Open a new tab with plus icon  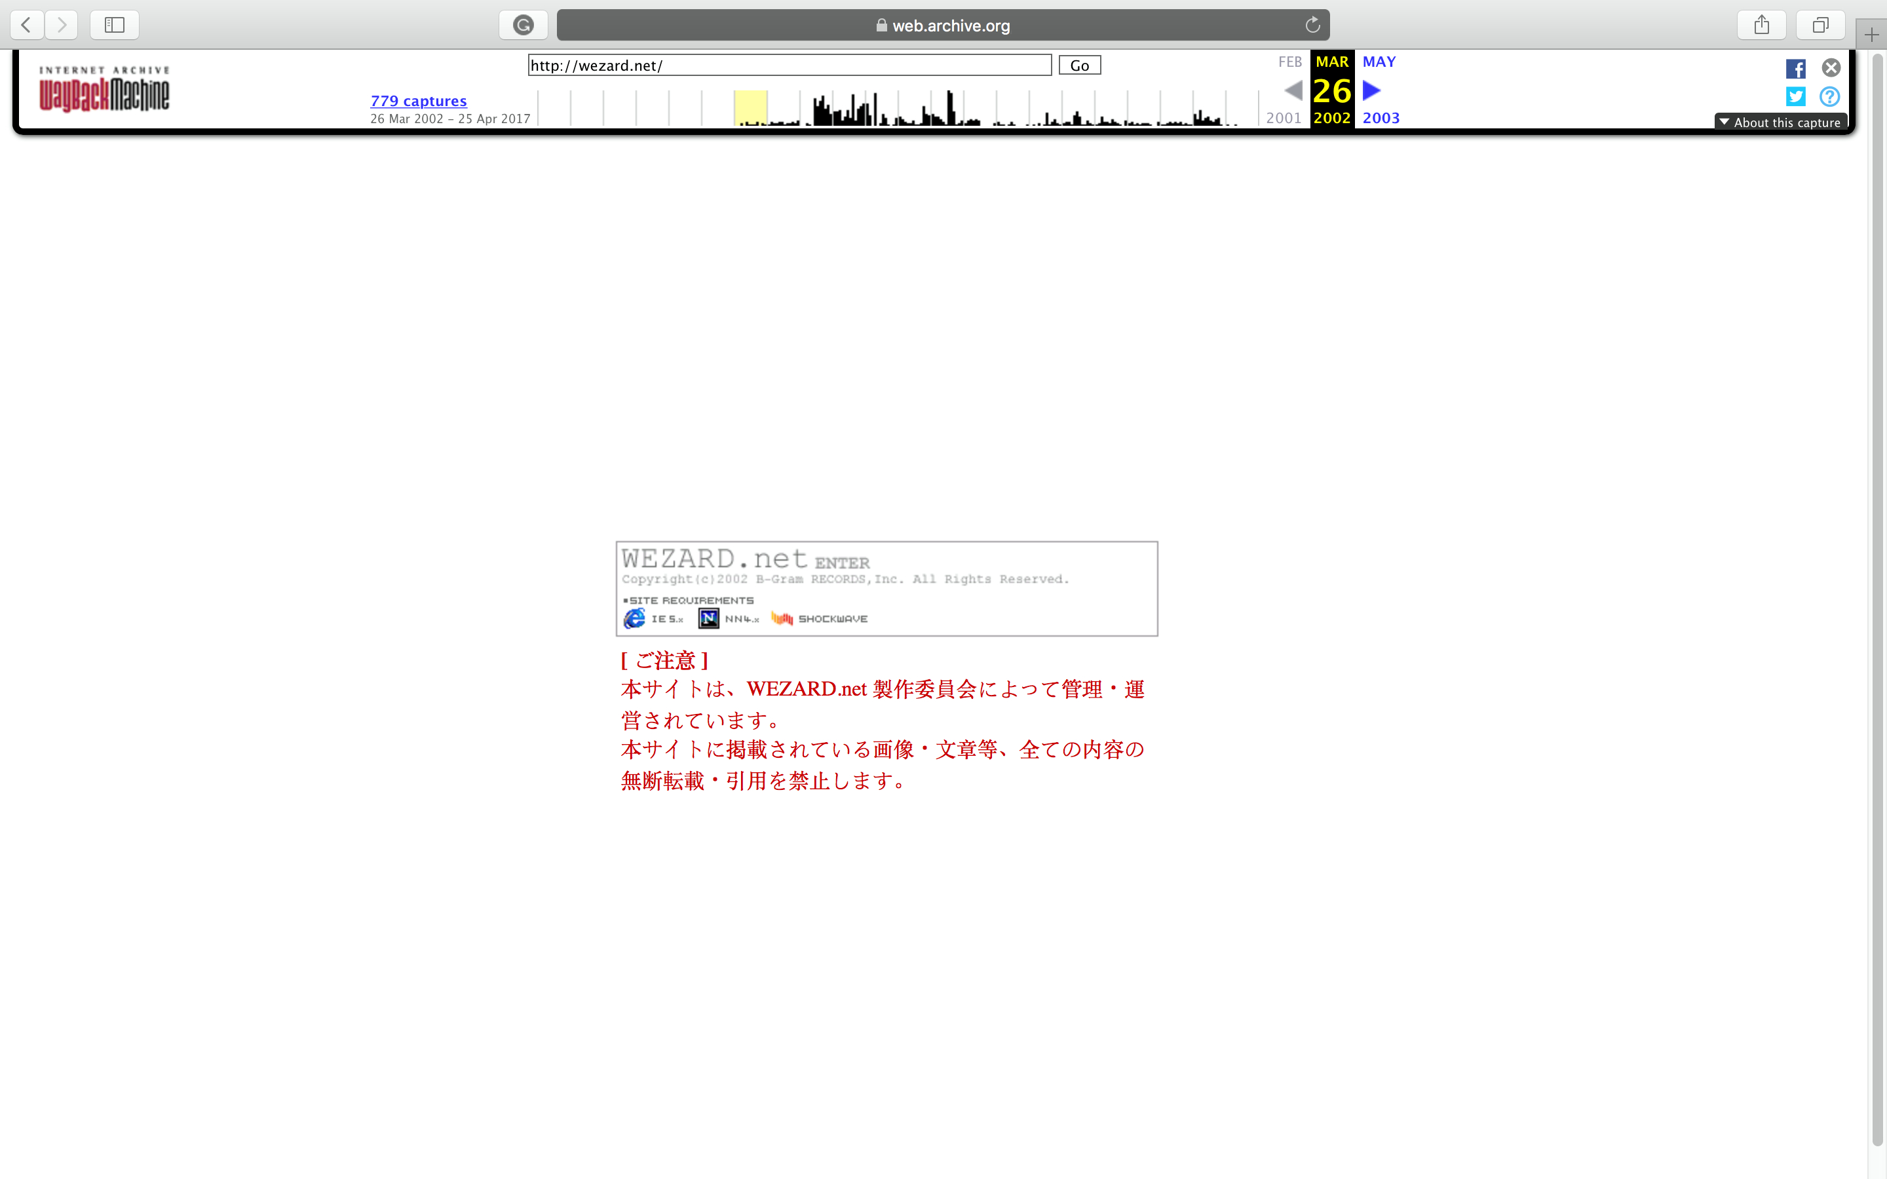[x=1871, y=34]
